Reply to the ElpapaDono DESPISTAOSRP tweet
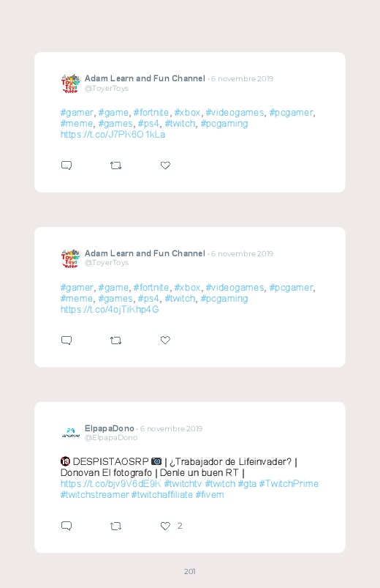Screen dimensions: 380x588 click(x=66, y=526)
